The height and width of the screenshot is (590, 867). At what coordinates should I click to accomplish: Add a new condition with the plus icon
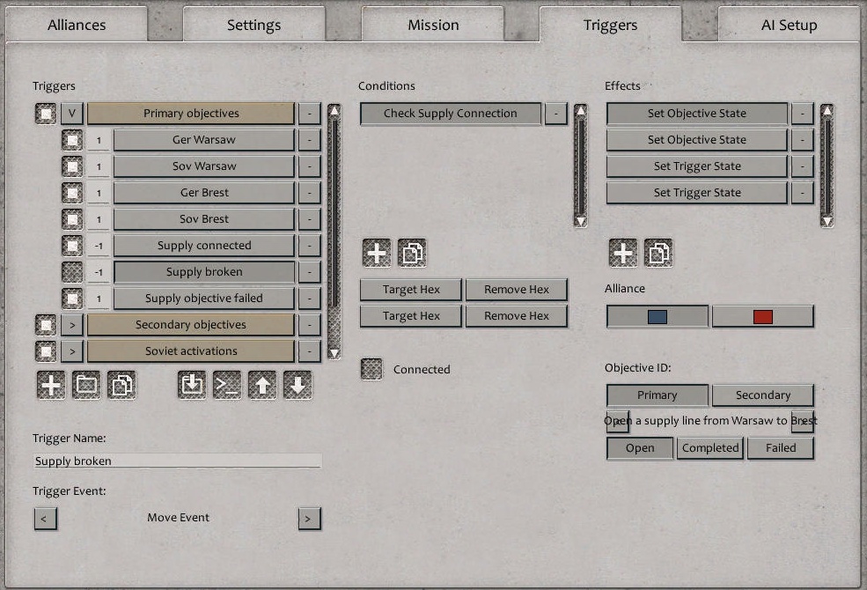pyautogui.click(x=377, y=254)
